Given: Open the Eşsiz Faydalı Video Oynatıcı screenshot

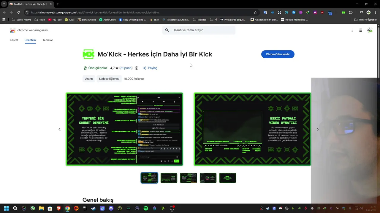Looking at the screenshot, I should click(x=252, y=129).
